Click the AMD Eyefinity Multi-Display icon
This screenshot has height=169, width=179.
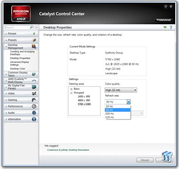point(34,80)
